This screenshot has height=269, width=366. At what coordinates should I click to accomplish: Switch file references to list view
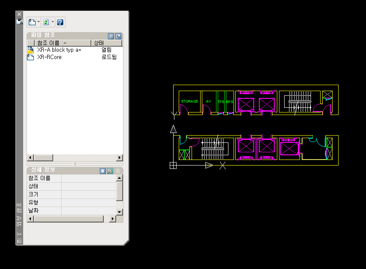(111, 36)
